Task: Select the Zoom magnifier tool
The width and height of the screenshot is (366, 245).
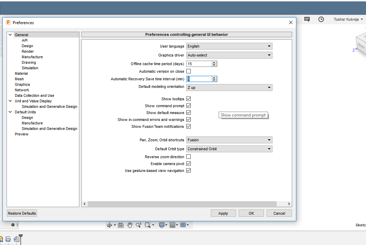Action: click(x=139, y=225)
